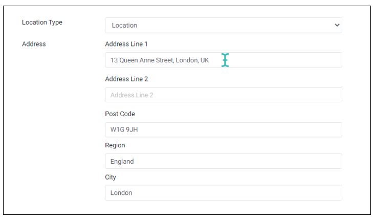The width and height of the screenshot is (375, 221).
Task: Click the 'Address' section label
Action: [34, 44]
